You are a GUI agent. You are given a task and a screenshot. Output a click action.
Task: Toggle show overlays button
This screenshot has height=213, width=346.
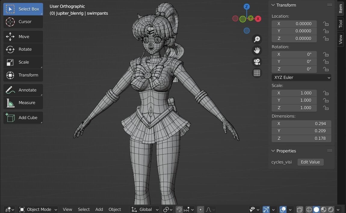(283, 209)
